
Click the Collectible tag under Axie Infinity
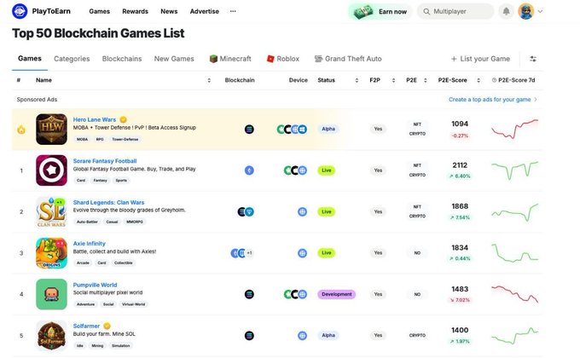(x=123, y=263)
